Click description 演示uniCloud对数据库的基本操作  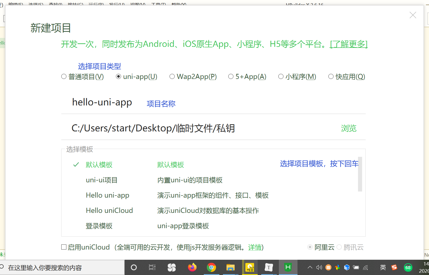click(x=208, y=211)
